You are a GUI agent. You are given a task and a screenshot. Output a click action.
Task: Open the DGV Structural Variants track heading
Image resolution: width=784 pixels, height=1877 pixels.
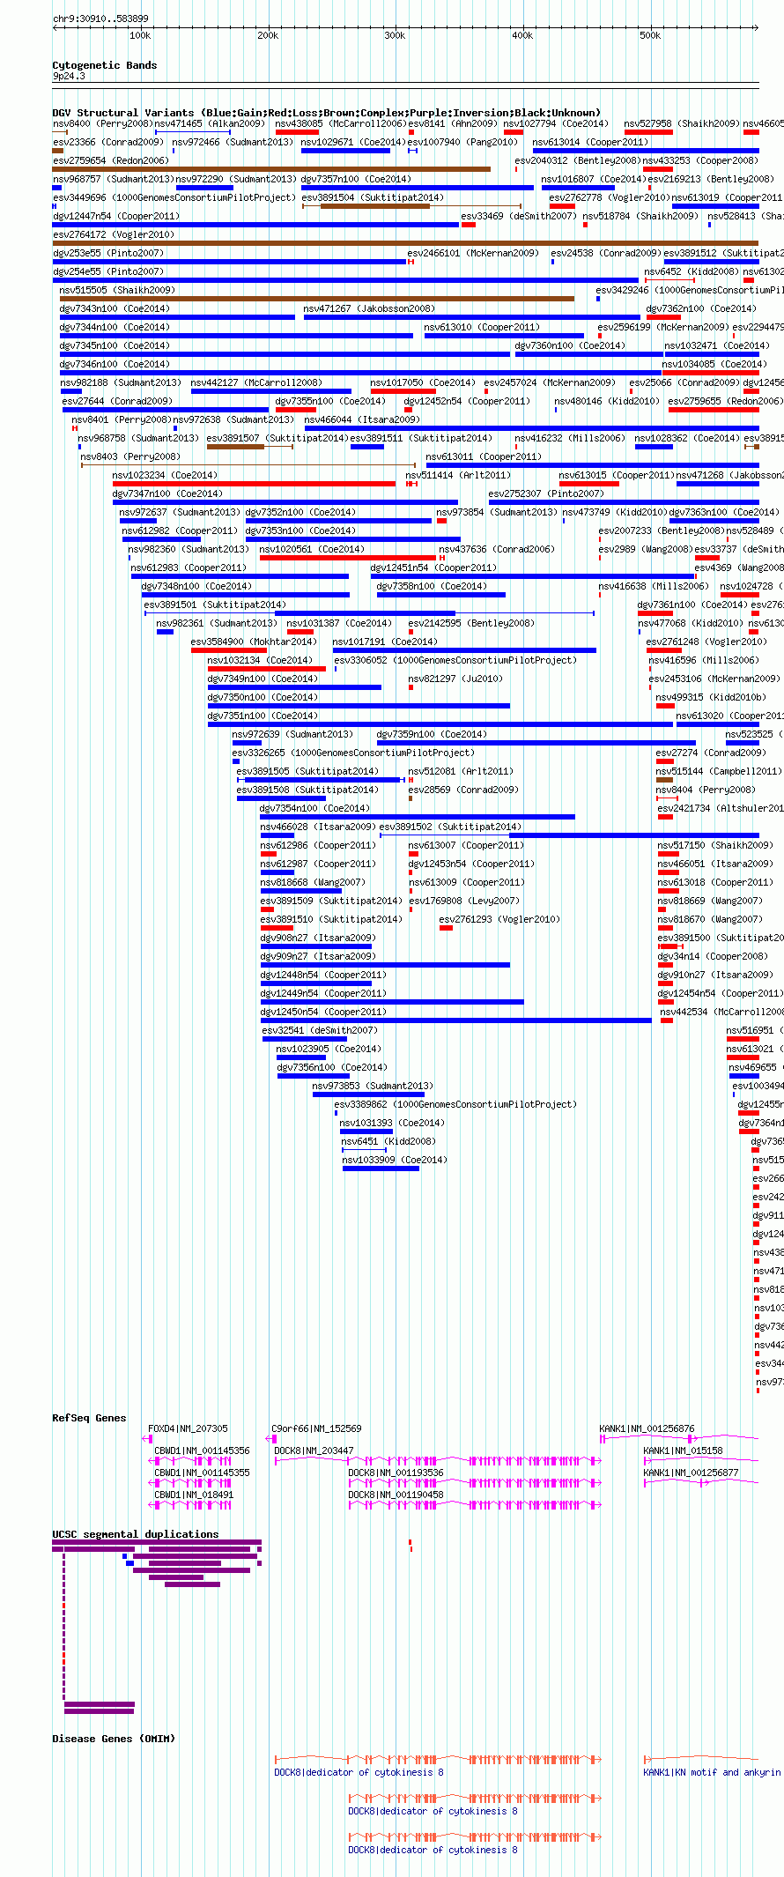coord(326,113)
